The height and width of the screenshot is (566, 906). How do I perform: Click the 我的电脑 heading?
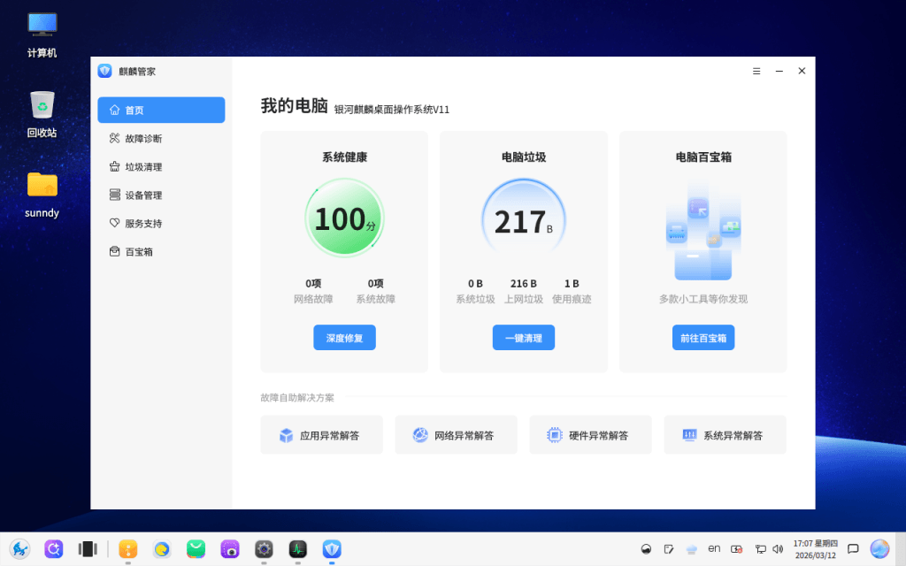coord(294,106)
